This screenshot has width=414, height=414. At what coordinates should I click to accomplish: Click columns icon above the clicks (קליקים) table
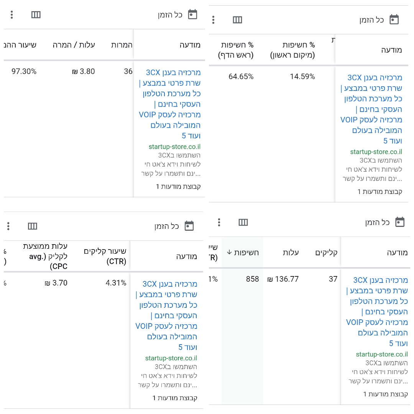click(243, 222)
